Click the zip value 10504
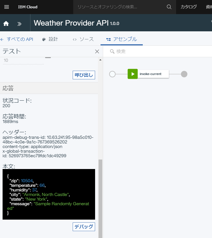Screen dimensions: 212x238 coord(27,181)
